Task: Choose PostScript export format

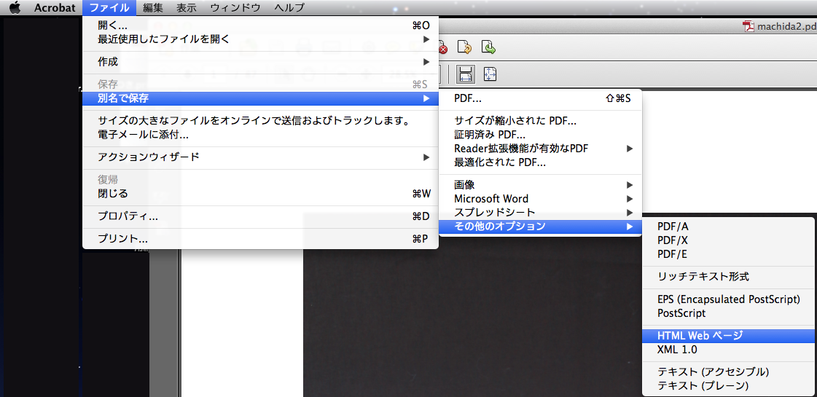Action: click(x=728, y=313)
